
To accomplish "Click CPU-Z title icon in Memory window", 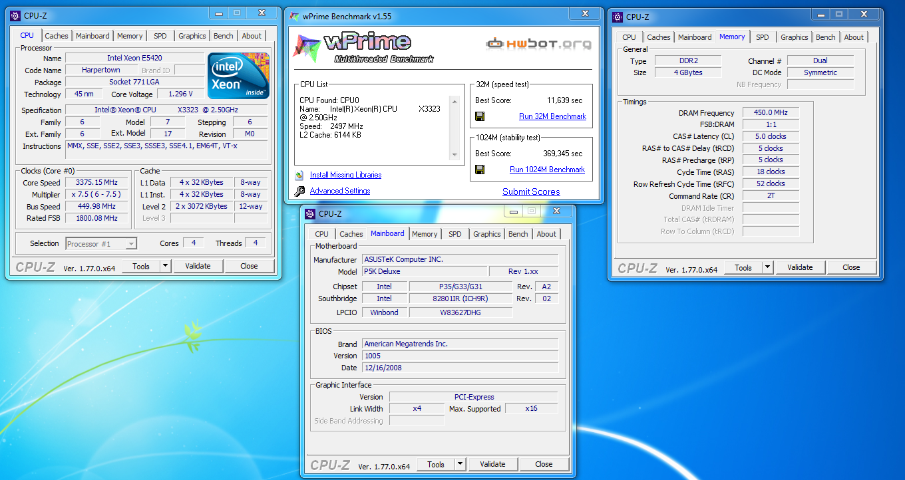I will [617, 17].
